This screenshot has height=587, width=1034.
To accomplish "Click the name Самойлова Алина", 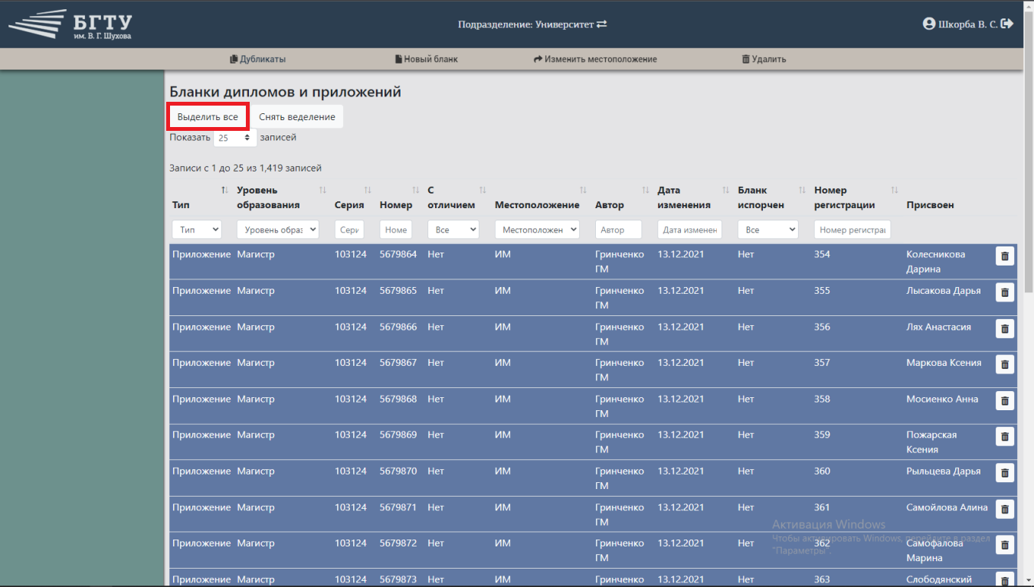I will tap(947, 507).
